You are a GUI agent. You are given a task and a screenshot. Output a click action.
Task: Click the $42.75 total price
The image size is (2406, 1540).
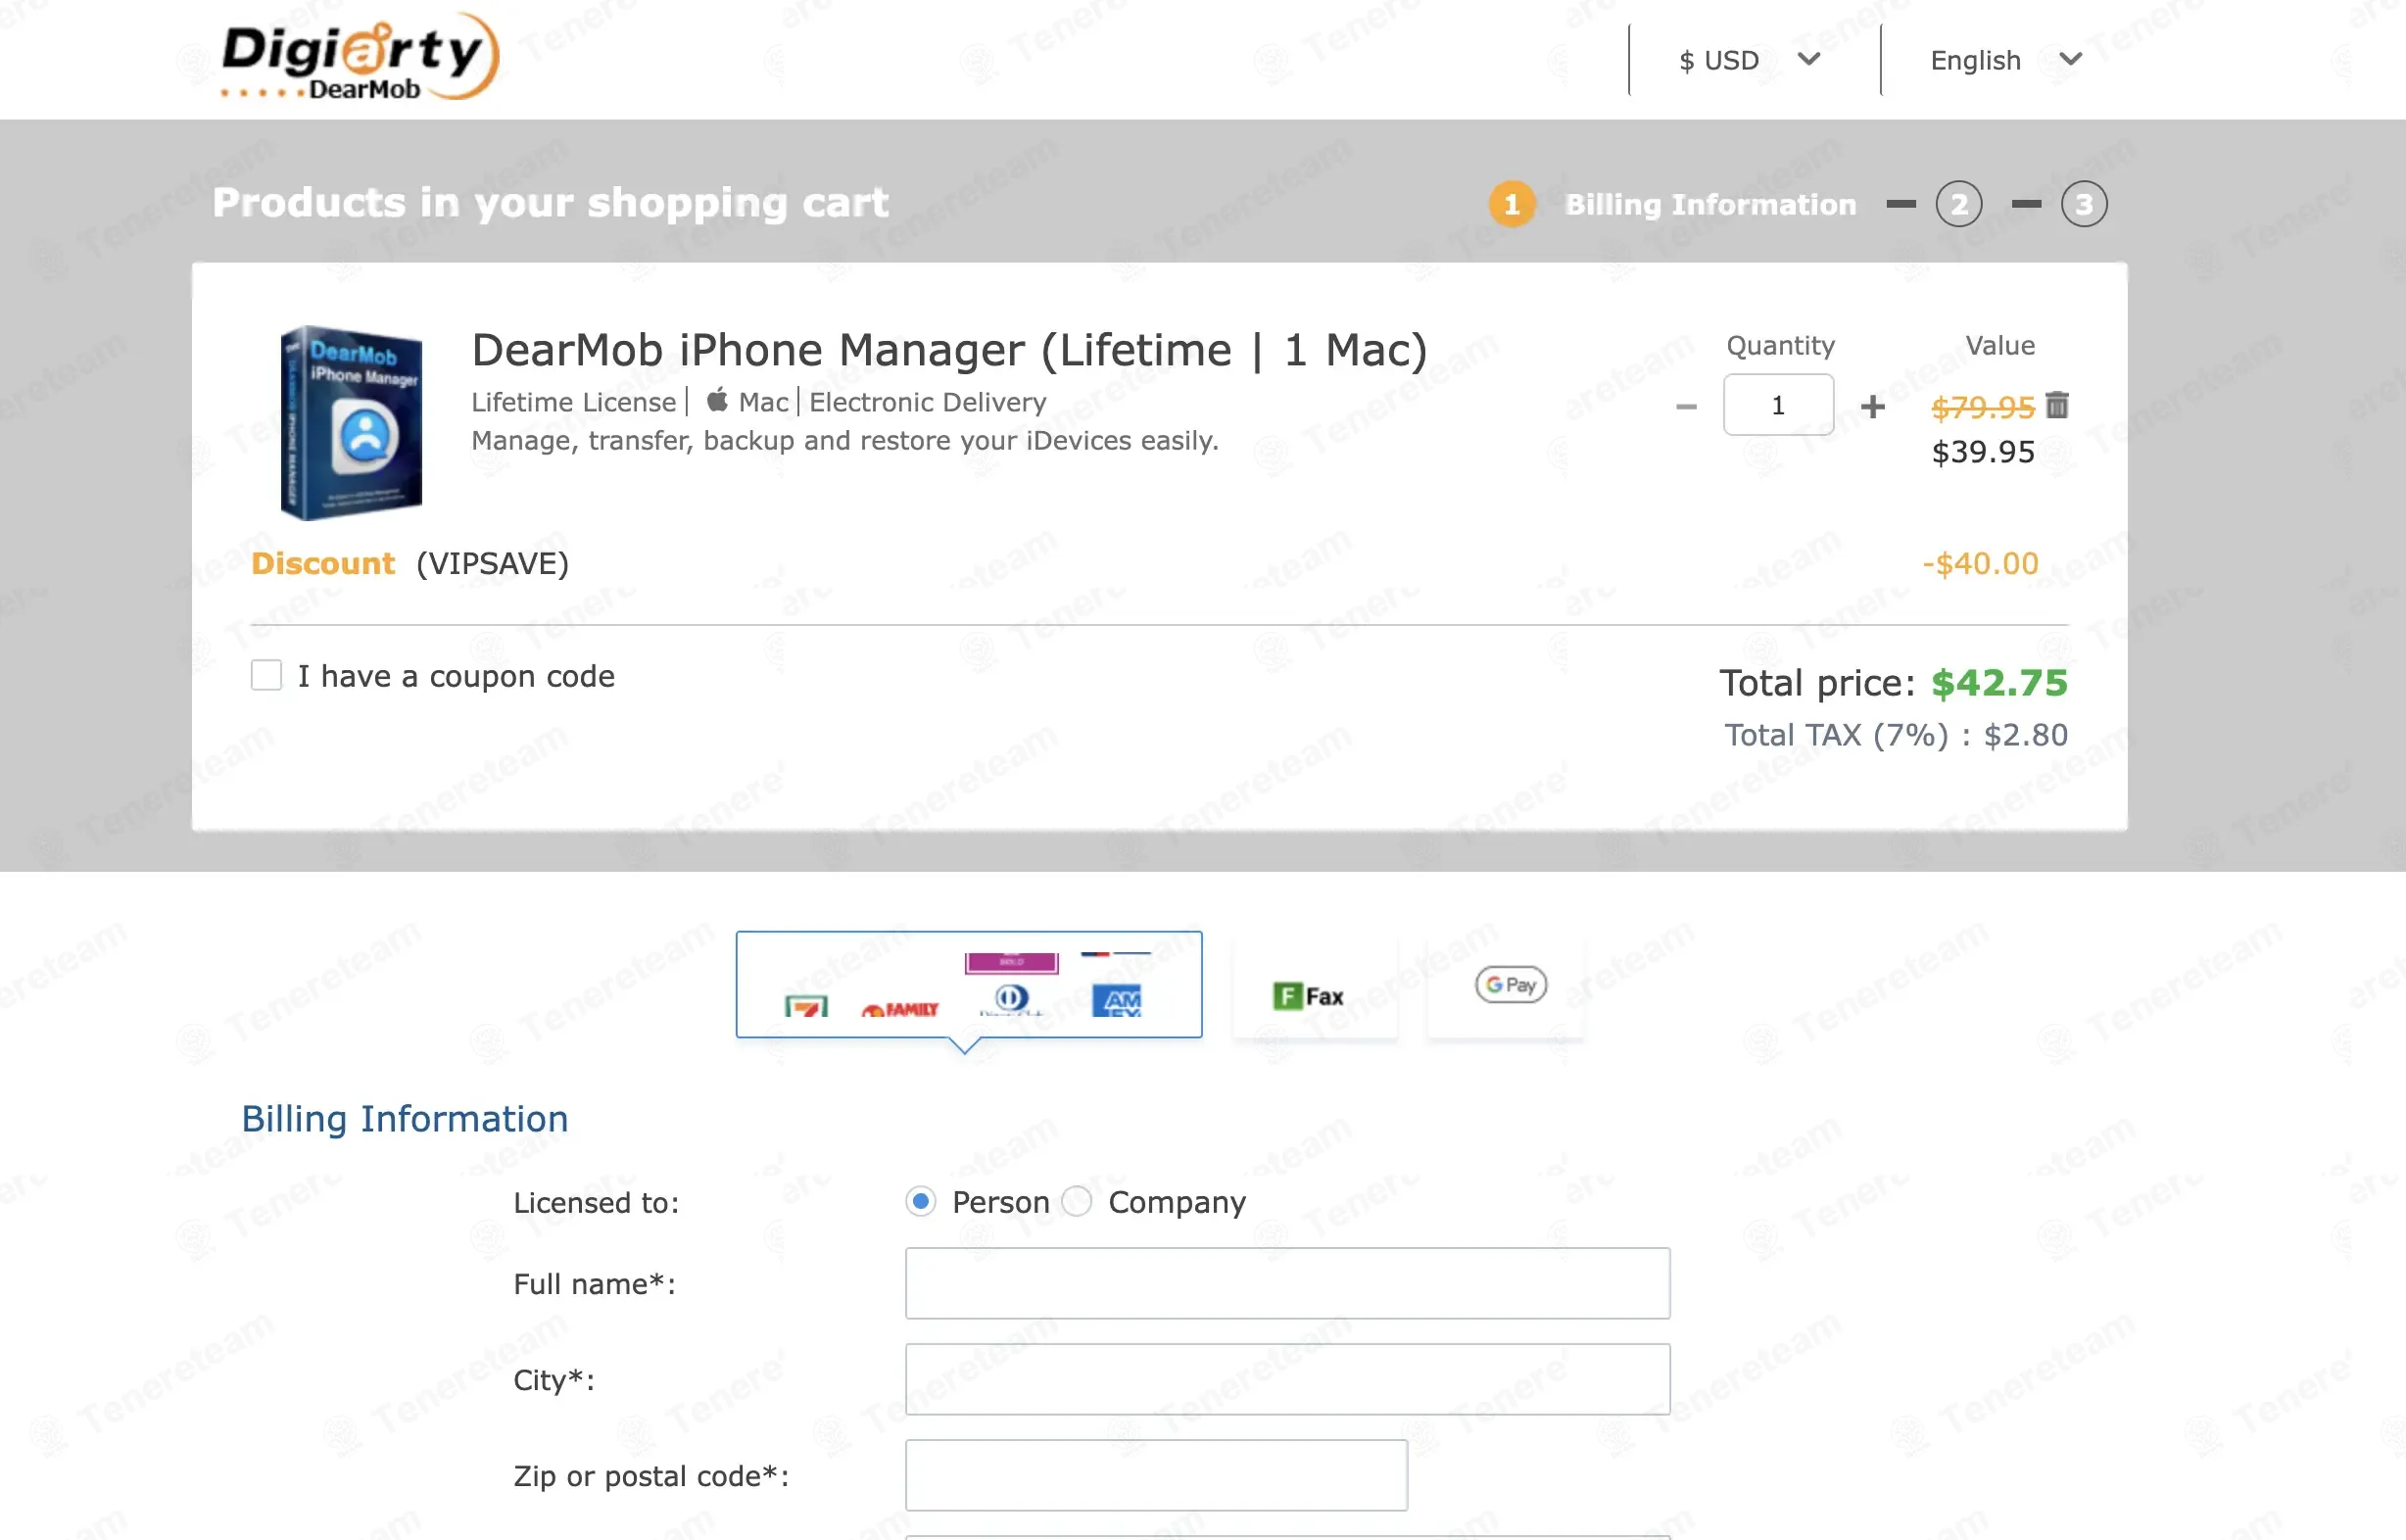[x=1998, y=683]
